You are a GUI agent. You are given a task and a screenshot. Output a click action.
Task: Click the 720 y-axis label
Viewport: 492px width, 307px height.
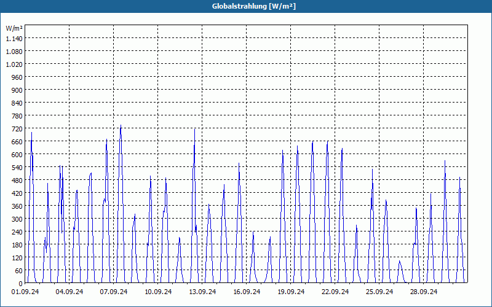[17, 128]
